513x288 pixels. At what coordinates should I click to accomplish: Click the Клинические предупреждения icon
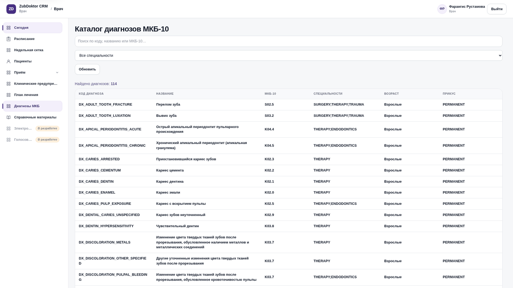click(x=8, y=84)
